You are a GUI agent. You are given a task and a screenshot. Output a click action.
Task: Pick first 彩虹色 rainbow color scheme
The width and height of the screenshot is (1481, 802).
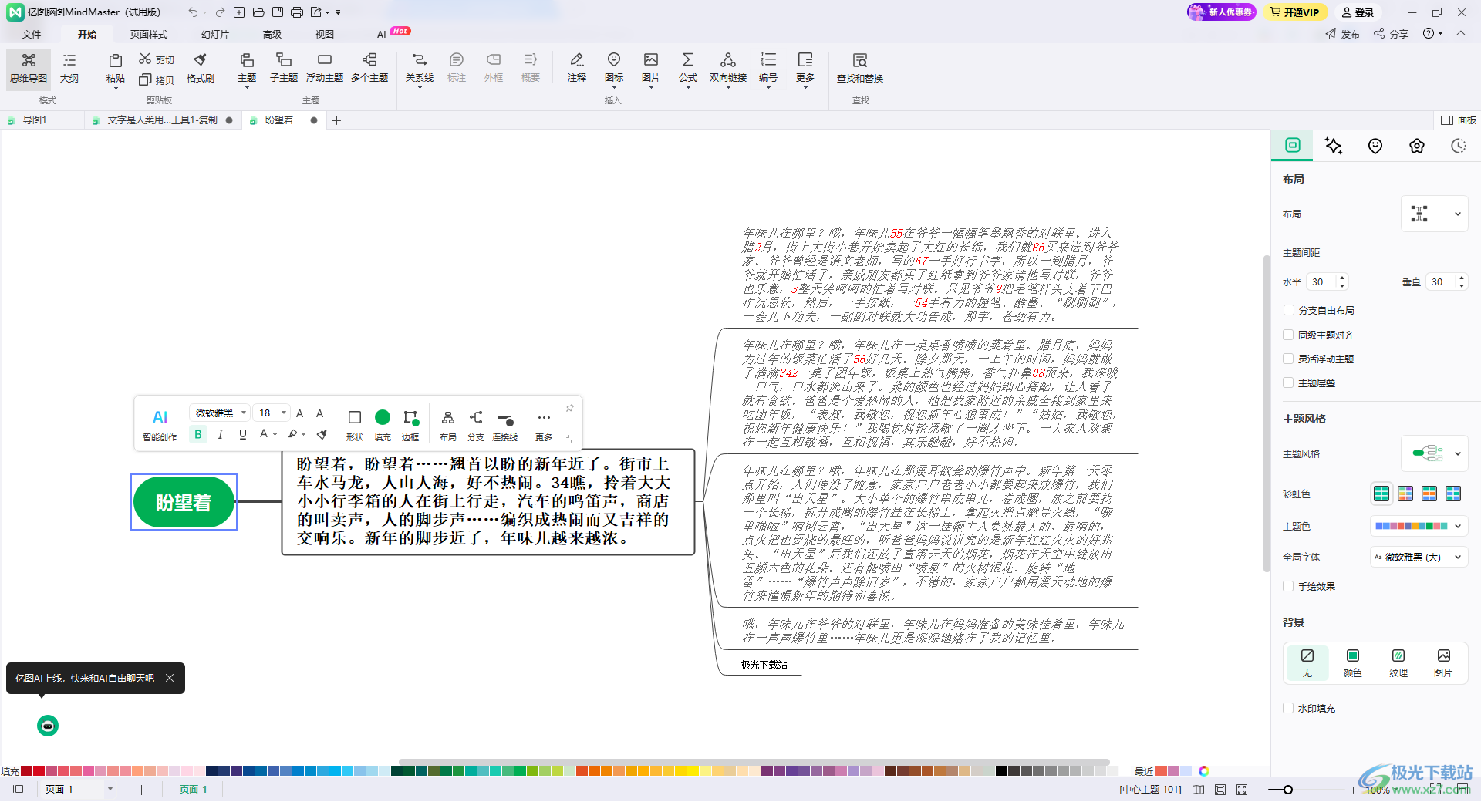tap(1381, 494)
